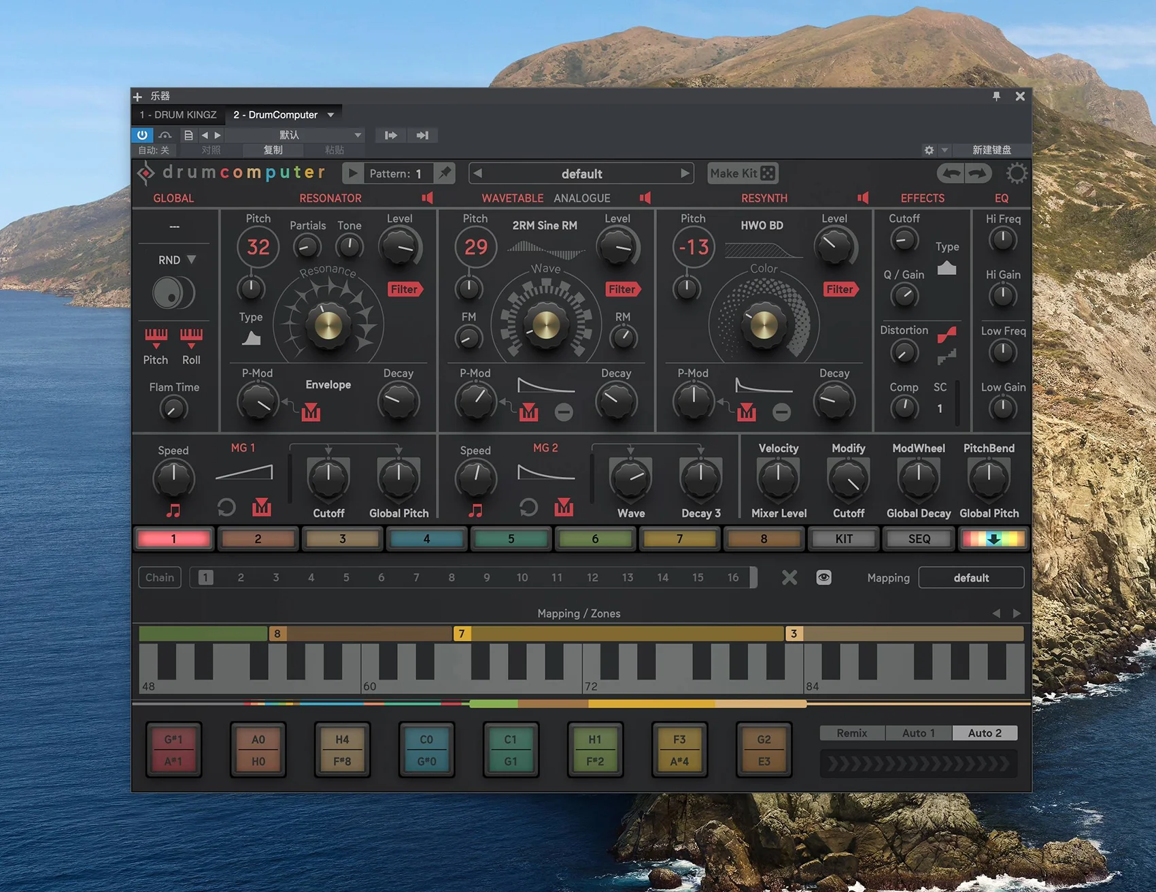Screen dimensions: 1156x892
Task: Click the redo arrow icon
Action: pyautogui.click(x=978, y=174)
